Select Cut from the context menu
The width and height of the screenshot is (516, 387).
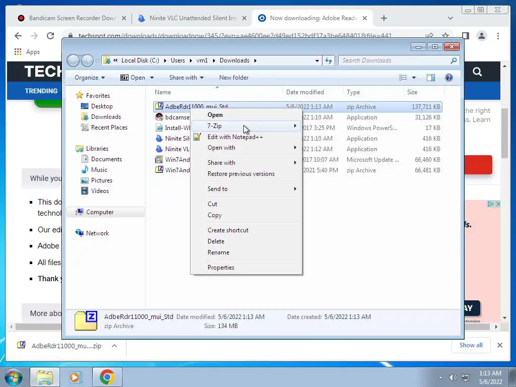click(x=212, y=204)
